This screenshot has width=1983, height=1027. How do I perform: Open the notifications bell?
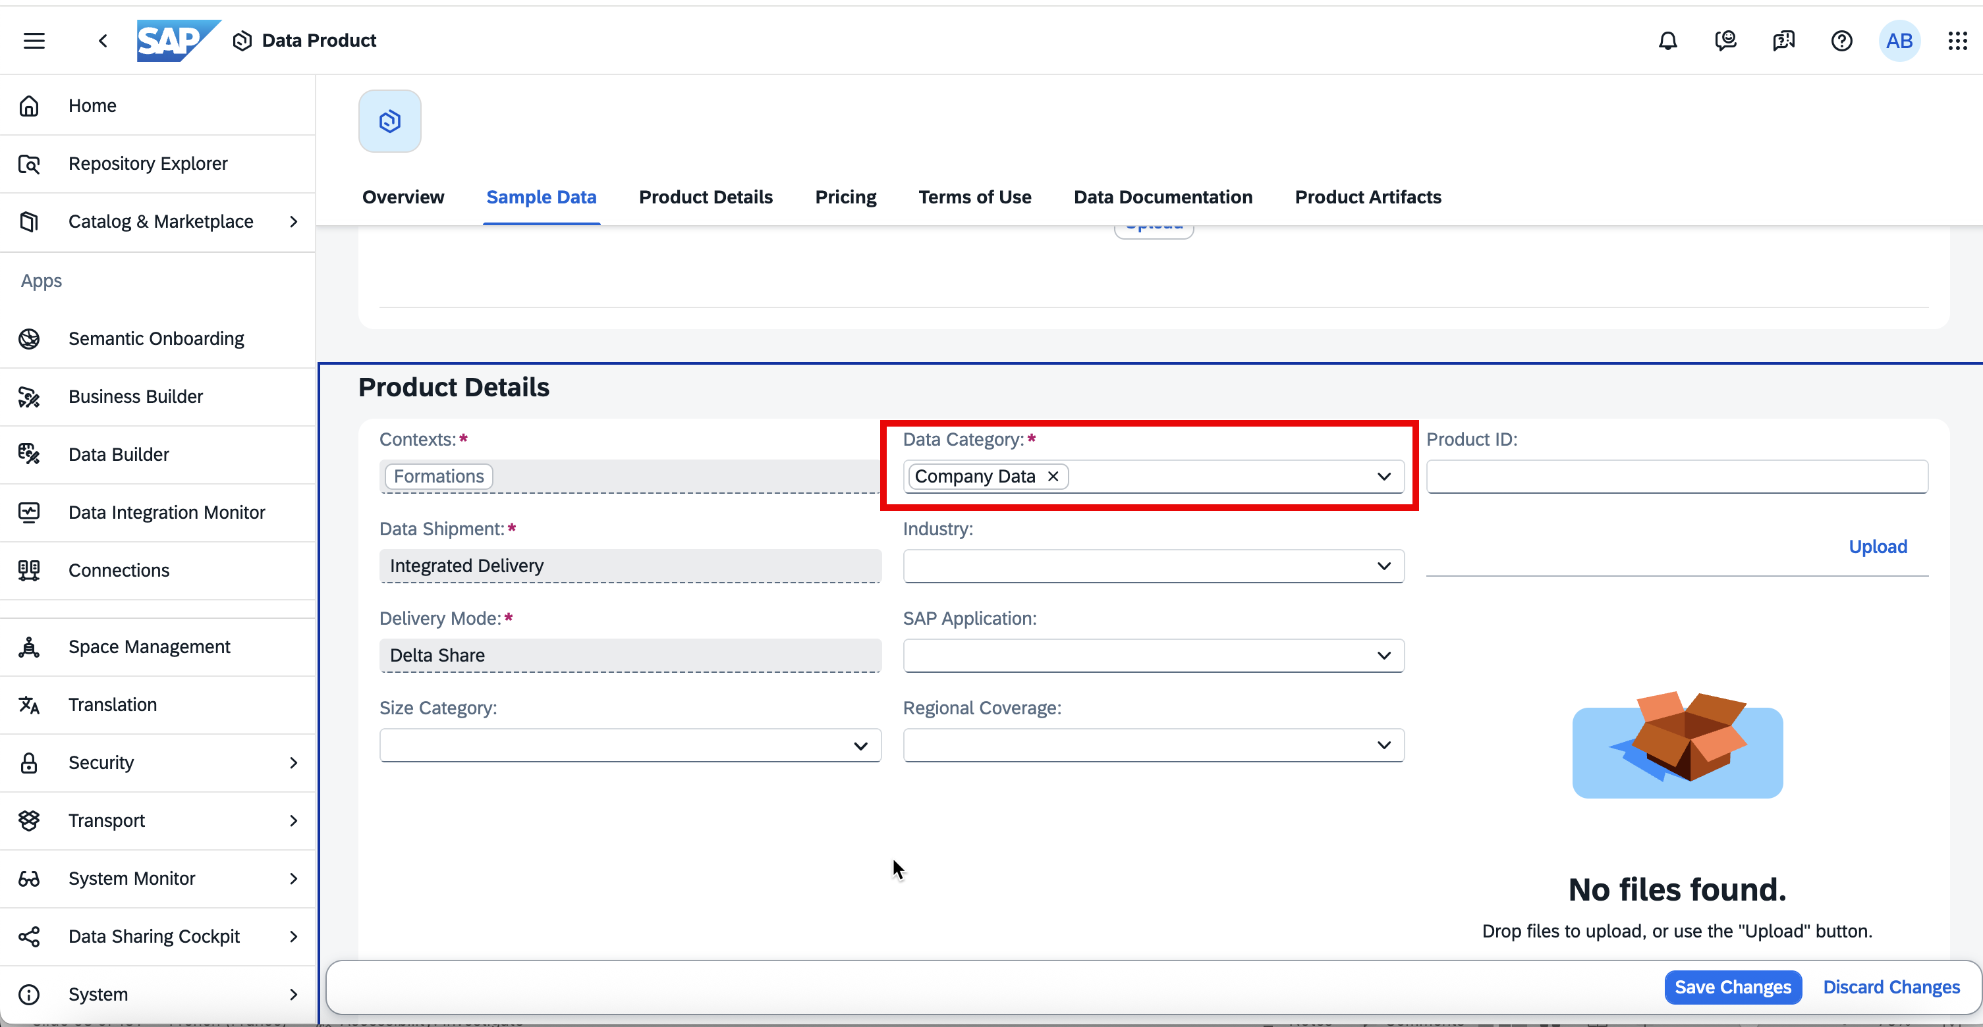tap(1667, 41)
